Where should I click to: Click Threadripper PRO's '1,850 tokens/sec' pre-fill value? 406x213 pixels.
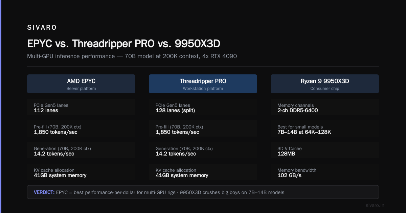pyautogui.click(x=177, y=132)
